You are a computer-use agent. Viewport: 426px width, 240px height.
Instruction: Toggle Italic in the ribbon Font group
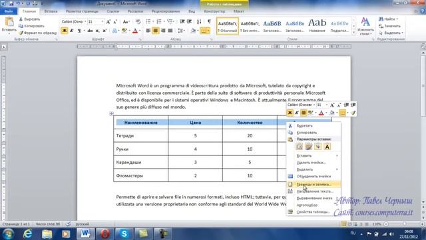tap(72, 31)
